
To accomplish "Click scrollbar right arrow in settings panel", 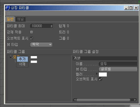I will [x=135, y=100].
